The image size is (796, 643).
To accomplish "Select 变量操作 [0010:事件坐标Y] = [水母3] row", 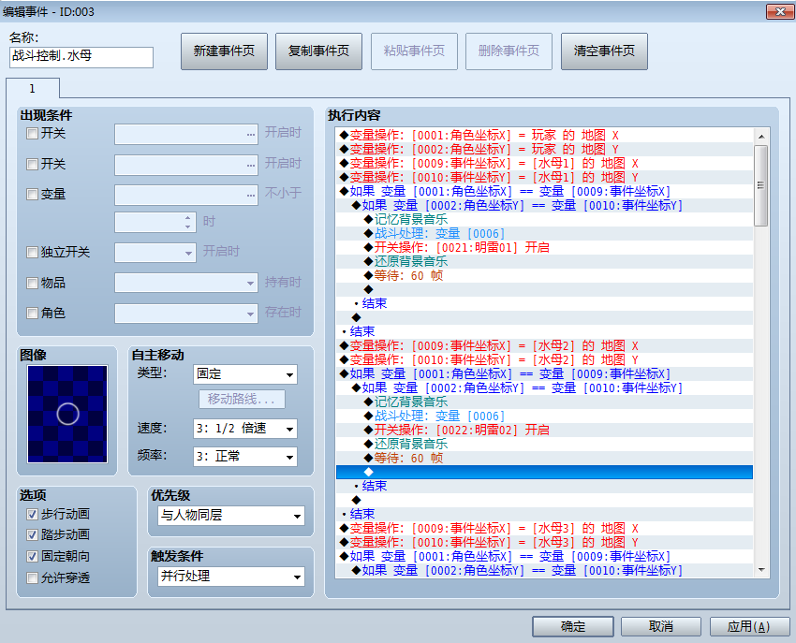I will pos(544,543).
